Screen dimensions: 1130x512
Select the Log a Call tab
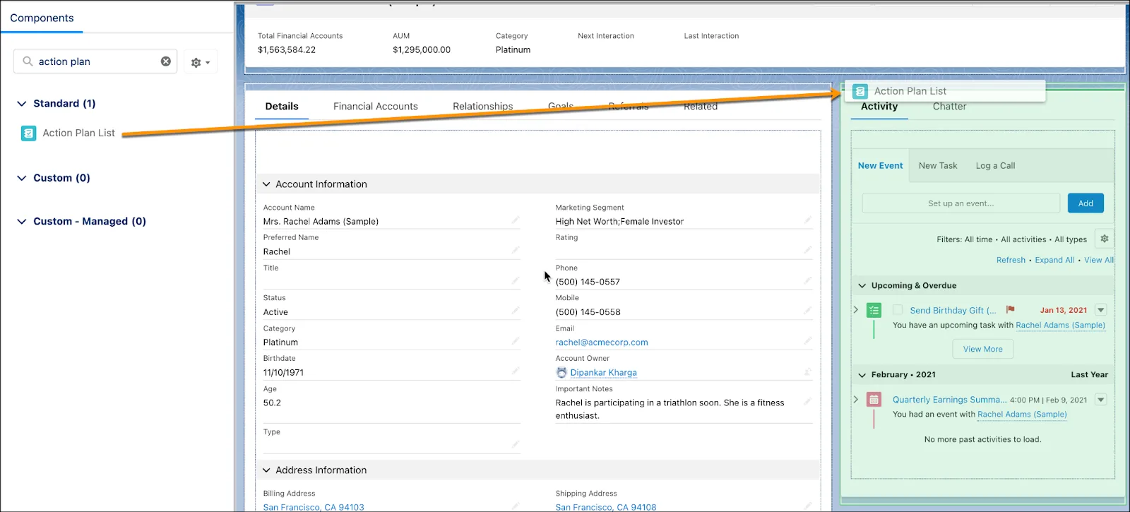pos(995,165)
